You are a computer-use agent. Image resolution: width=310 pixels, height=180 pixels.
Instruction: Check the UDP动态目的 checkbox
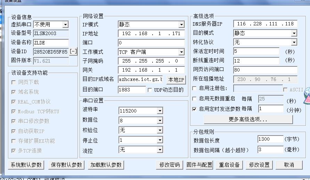point(150,90)
